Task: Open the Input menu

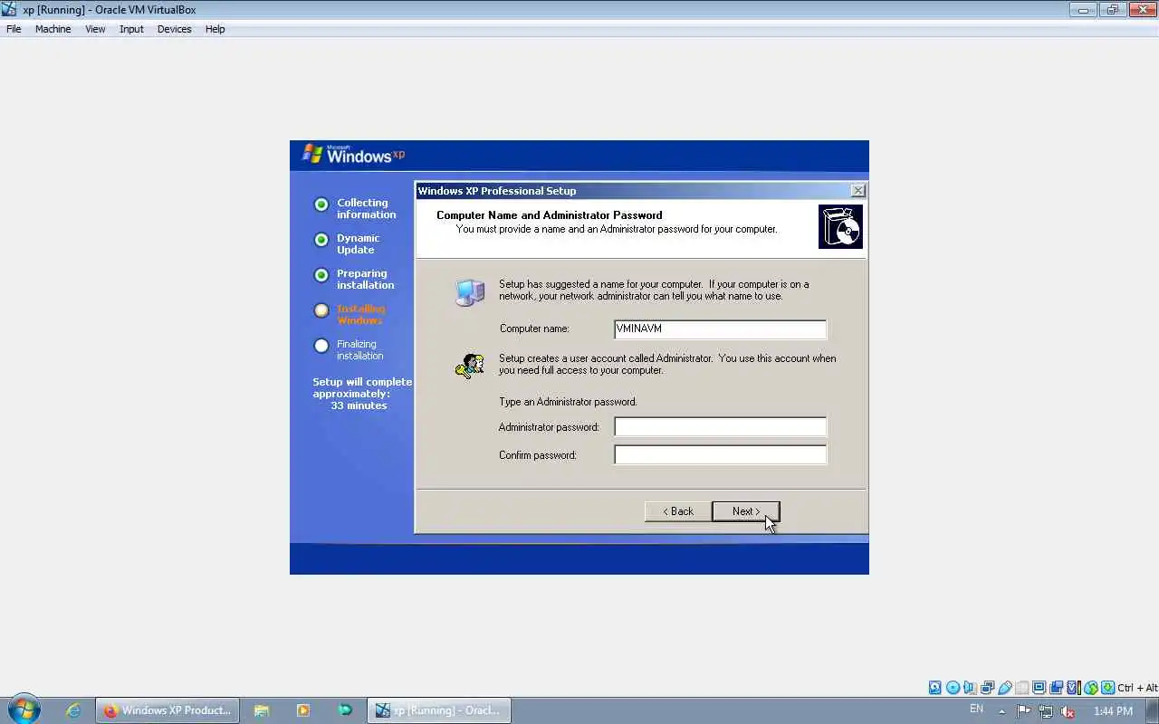Action: pyautogui.click(x=131, y=29)
